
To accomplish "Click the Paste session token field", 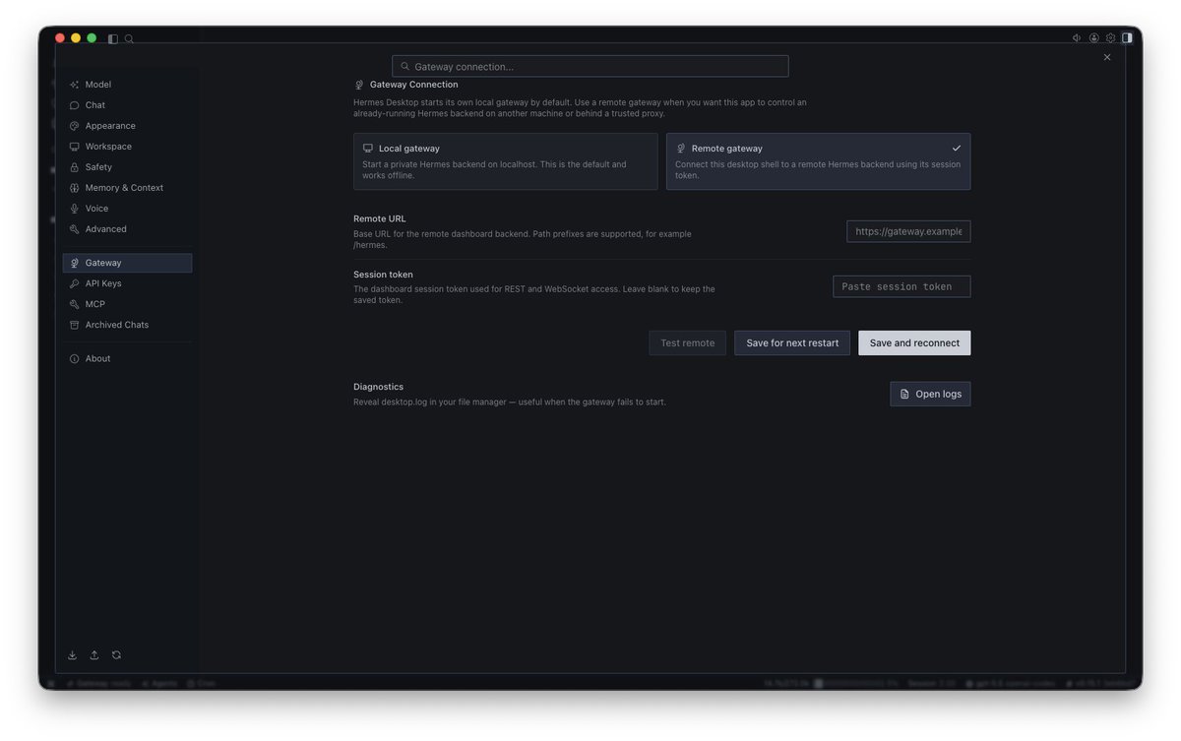I will coord(901,286).
